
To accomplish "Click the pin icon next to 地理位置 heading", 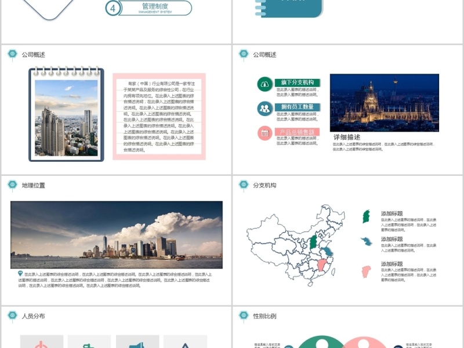I will pos(12,185).
